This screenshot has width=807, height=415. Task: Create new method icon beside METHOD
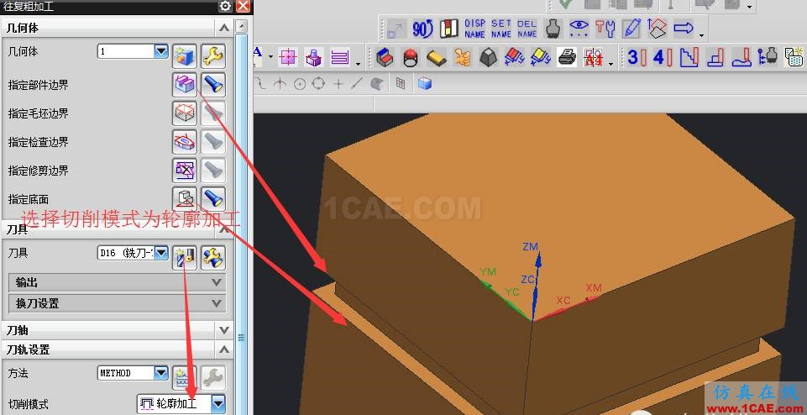coord(184,378)
